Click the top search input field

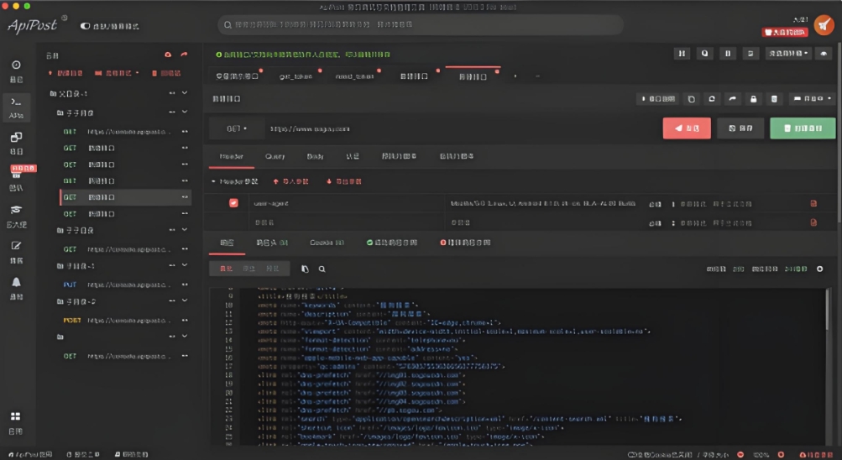pyautogui.click(x=420, y=25)
